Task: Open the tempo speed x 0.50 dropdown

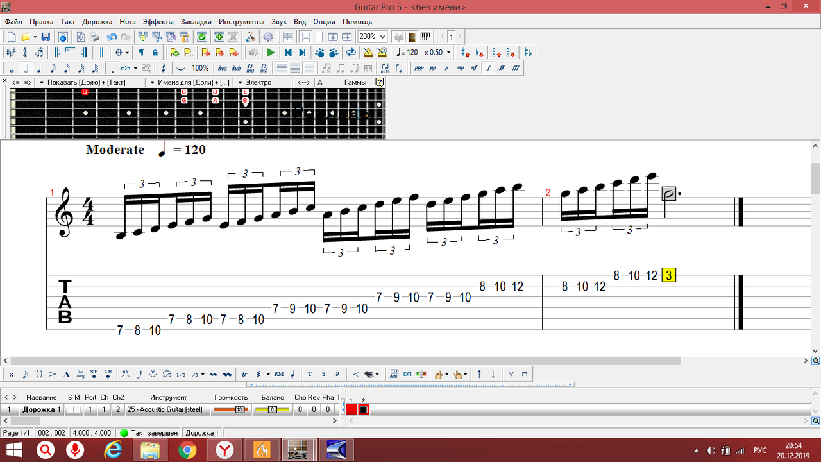Action: pyautogui.click(x=448, y=52)
